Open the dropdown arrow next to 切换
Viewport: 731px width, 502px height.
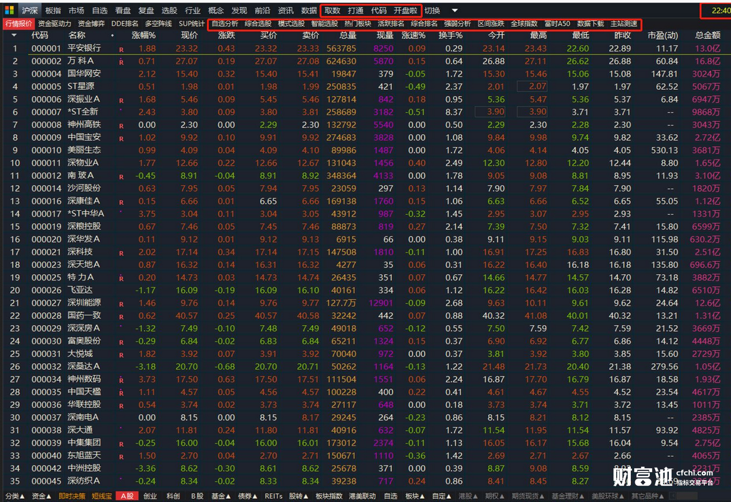(x=454, y=10)
